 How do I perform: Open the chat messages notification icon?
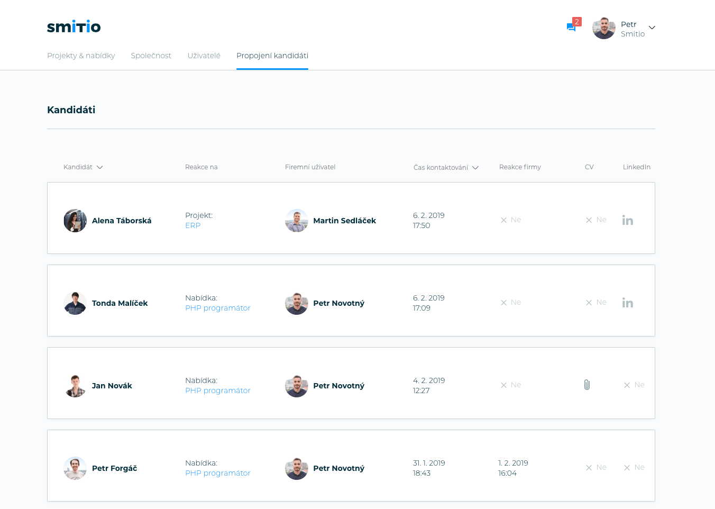[x=571, y=27]
